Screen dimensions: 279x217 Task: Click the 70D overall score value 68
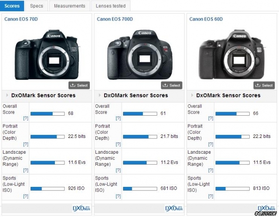71,114
